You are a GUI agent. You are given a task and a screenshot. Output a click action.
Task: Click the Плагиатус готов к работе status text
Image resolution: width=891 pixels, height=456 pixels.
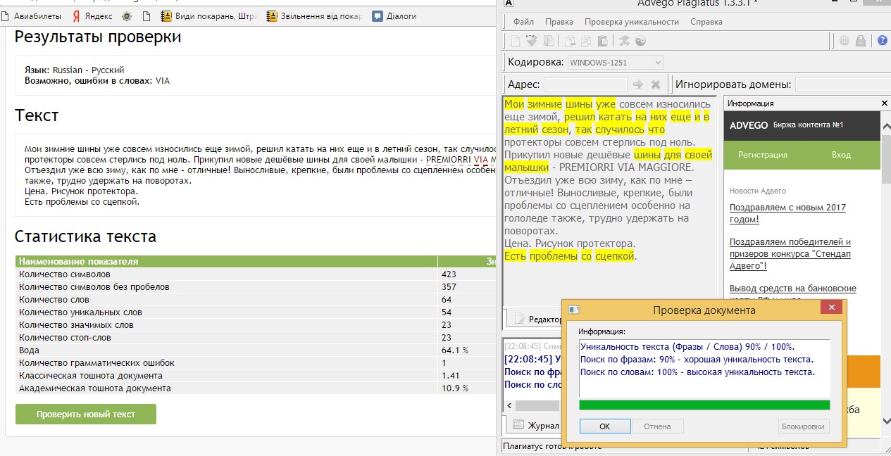tap(552, 446)
